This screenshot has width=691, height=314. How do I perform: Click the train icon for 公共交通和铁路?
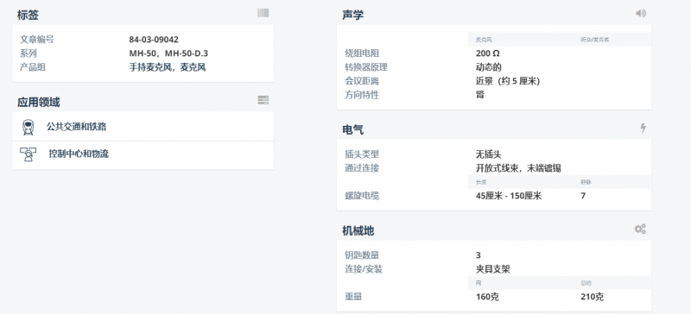coord(28,127)
